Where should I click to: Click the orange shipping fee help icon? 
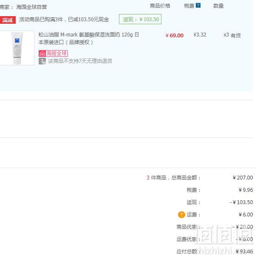tap(181, 215)
